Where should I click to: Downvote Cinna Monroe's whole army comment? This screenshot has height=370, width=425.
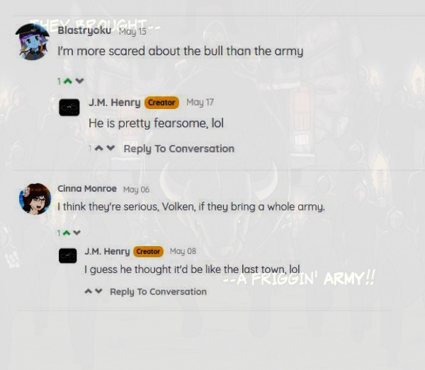coord(77,233)
